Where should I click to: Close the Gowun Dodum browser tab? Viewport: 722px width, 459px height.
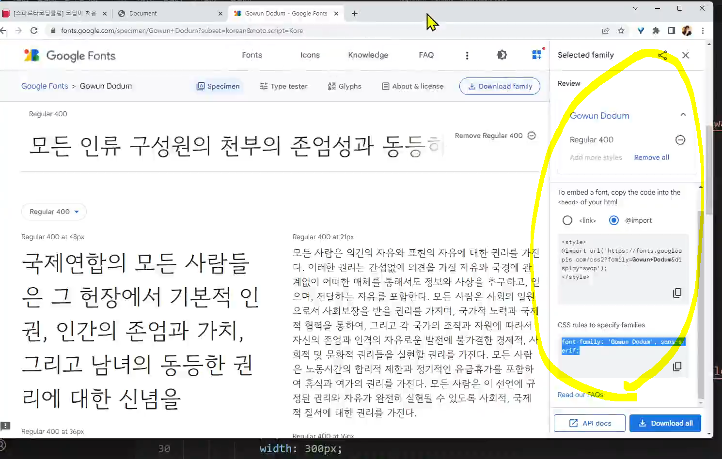coord(336,14)
